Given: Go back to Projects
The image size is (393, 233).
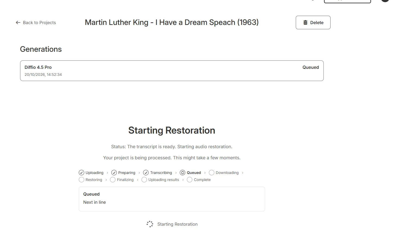Looking at the screenshot, I should pos(36,22).
